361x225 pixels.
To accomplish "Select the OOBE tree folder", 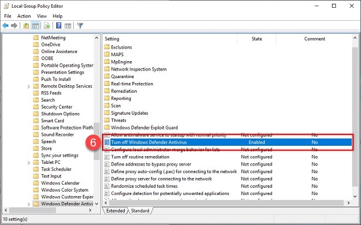I will coord(47,58).
